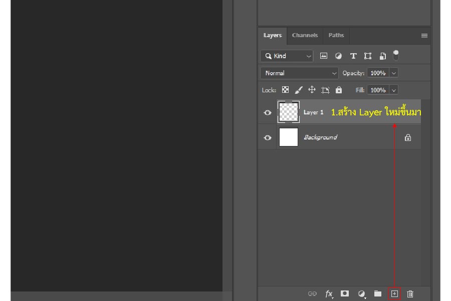The width and height of the screenshot is (451, 301).
Task: Hide Layer 1 eye icon
Action: [x=268, y=112]
